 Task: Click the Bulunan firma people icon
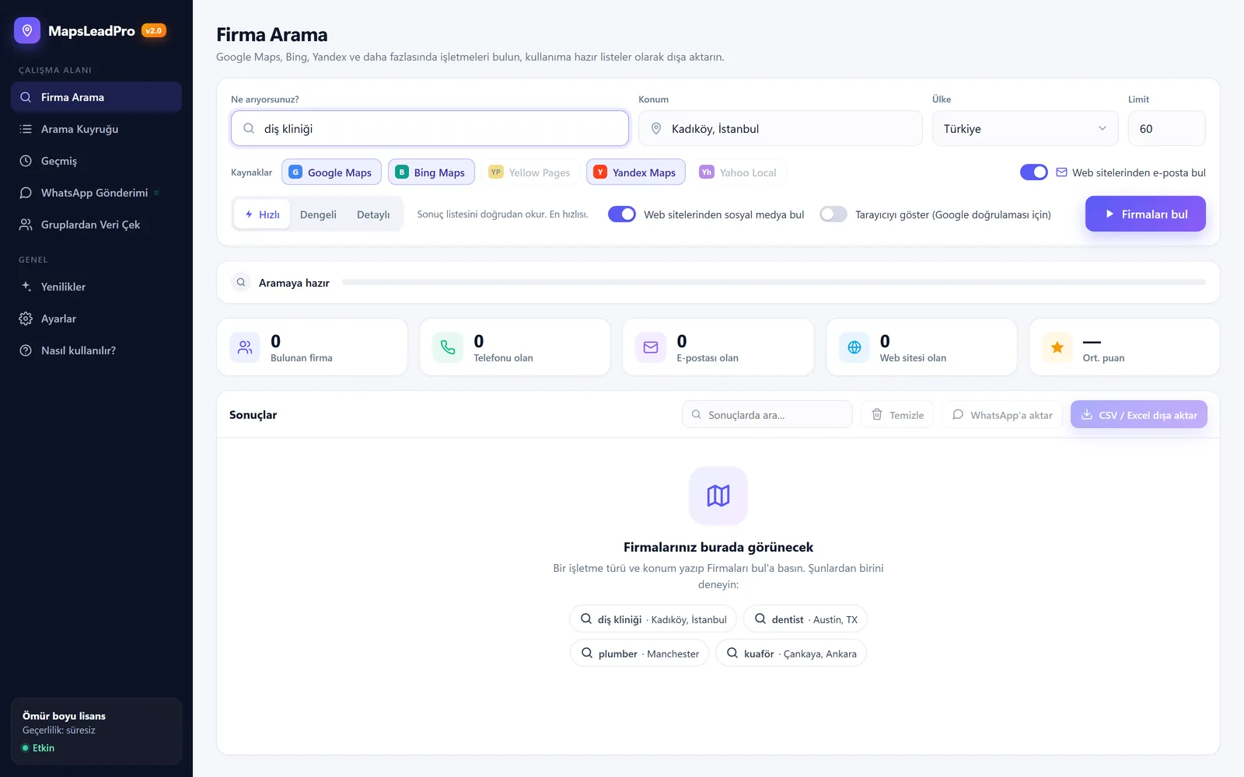[x=245, y=347]
